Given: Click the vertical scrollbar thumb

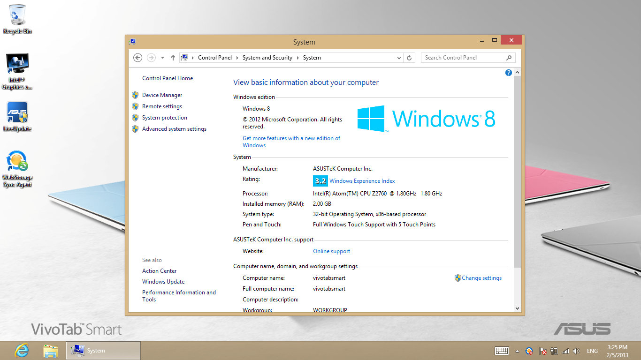Looking at the screenshot, I should click(x=518, y=172).
